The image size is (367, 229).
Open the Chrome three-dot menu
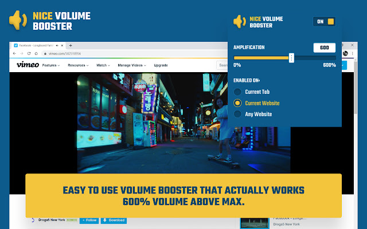[x=352, y=53]
